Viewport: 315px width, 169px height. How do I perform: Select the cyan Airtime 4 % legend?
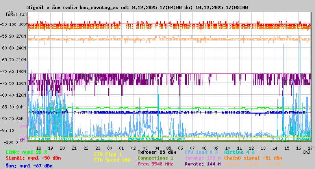click(x=239, y=152)
